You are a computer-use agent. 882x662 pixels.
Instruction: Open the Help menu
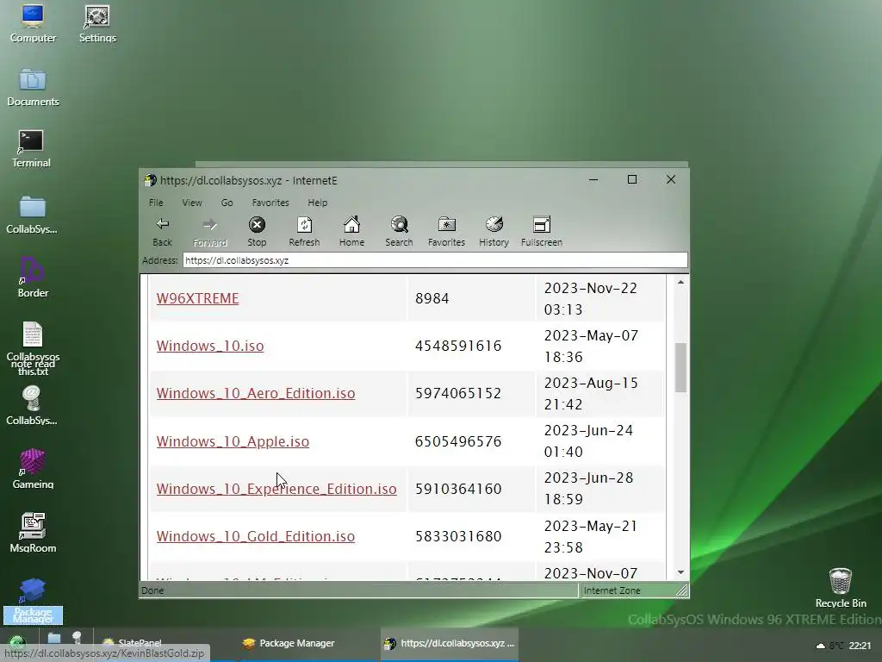[317, 203]
